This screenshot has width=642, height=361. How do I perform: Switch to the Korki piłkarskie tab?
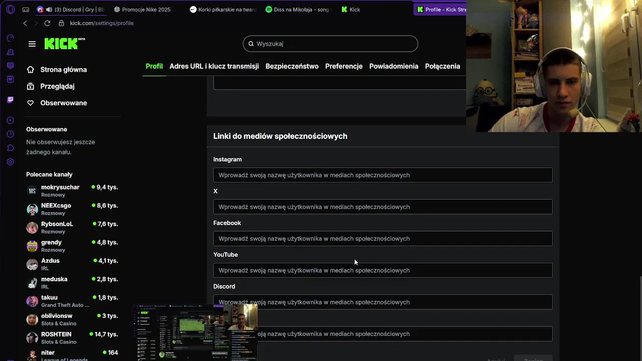223,10
